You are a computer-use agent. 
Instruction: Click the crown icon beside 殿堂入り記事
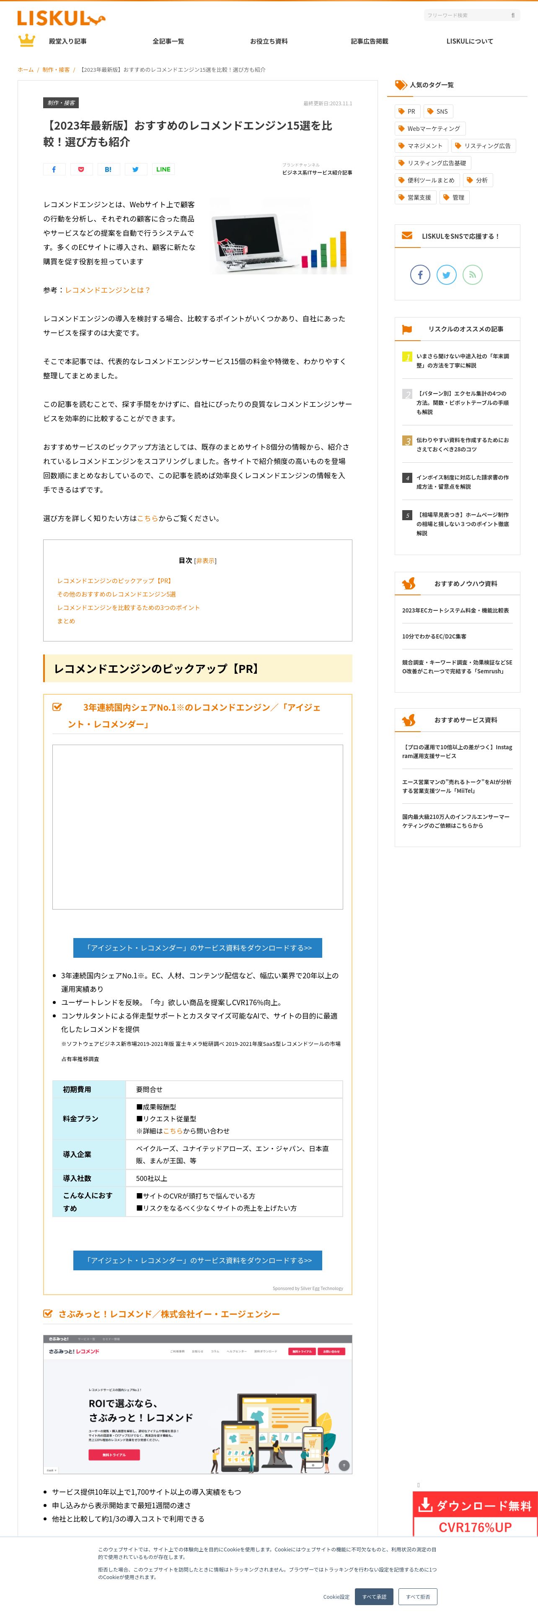26,41
